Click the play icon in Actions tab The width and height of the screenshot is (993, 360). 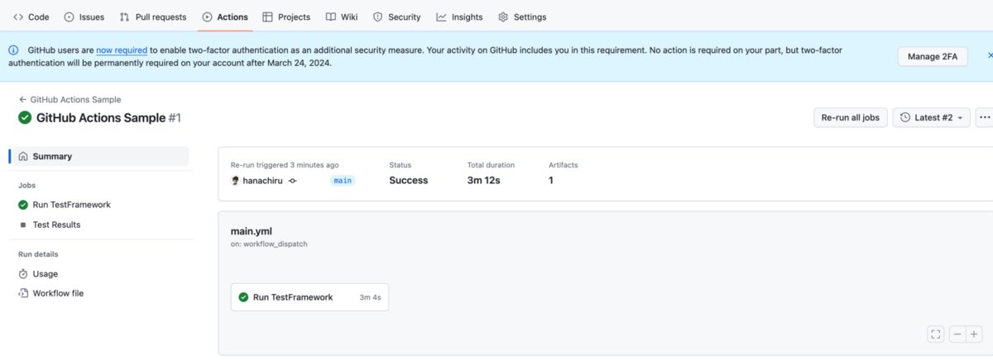(208, 17)
